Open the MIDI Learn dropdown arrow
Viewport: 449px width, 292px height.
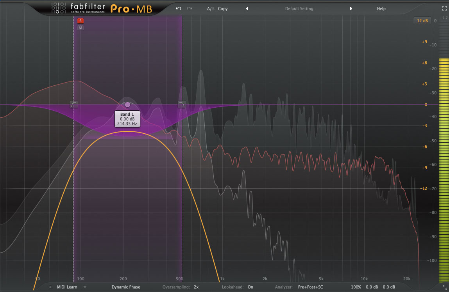[x=85, y=287]
